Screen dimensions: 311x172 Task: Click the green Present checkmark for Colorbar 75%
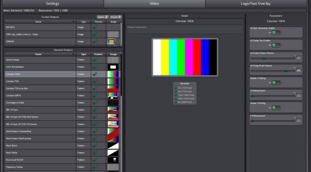tap(95, 81)
